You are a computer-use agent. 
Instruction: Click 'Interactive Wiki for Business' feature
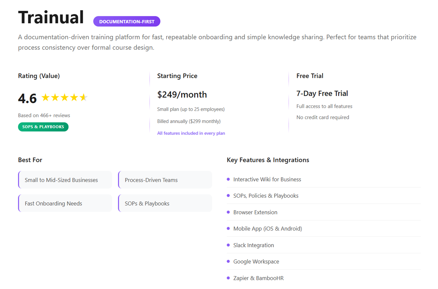267,179
